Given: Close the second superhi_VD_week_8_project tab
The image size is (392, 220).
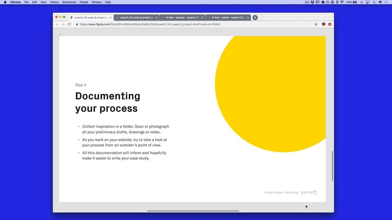Looking at the screenshot, I should click(x=156, y=18).
